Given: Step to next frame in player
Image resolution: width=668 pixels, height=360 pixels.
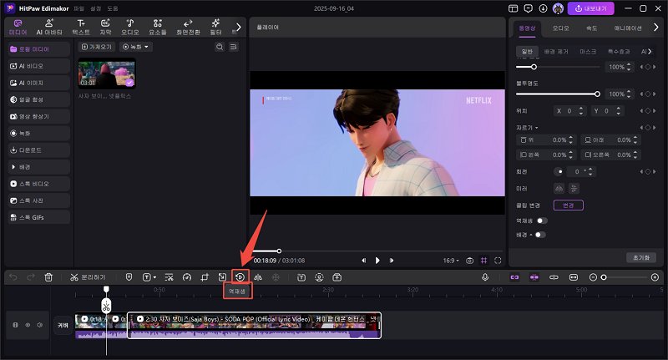Looking at the screenshot, I should pos(392,261).
